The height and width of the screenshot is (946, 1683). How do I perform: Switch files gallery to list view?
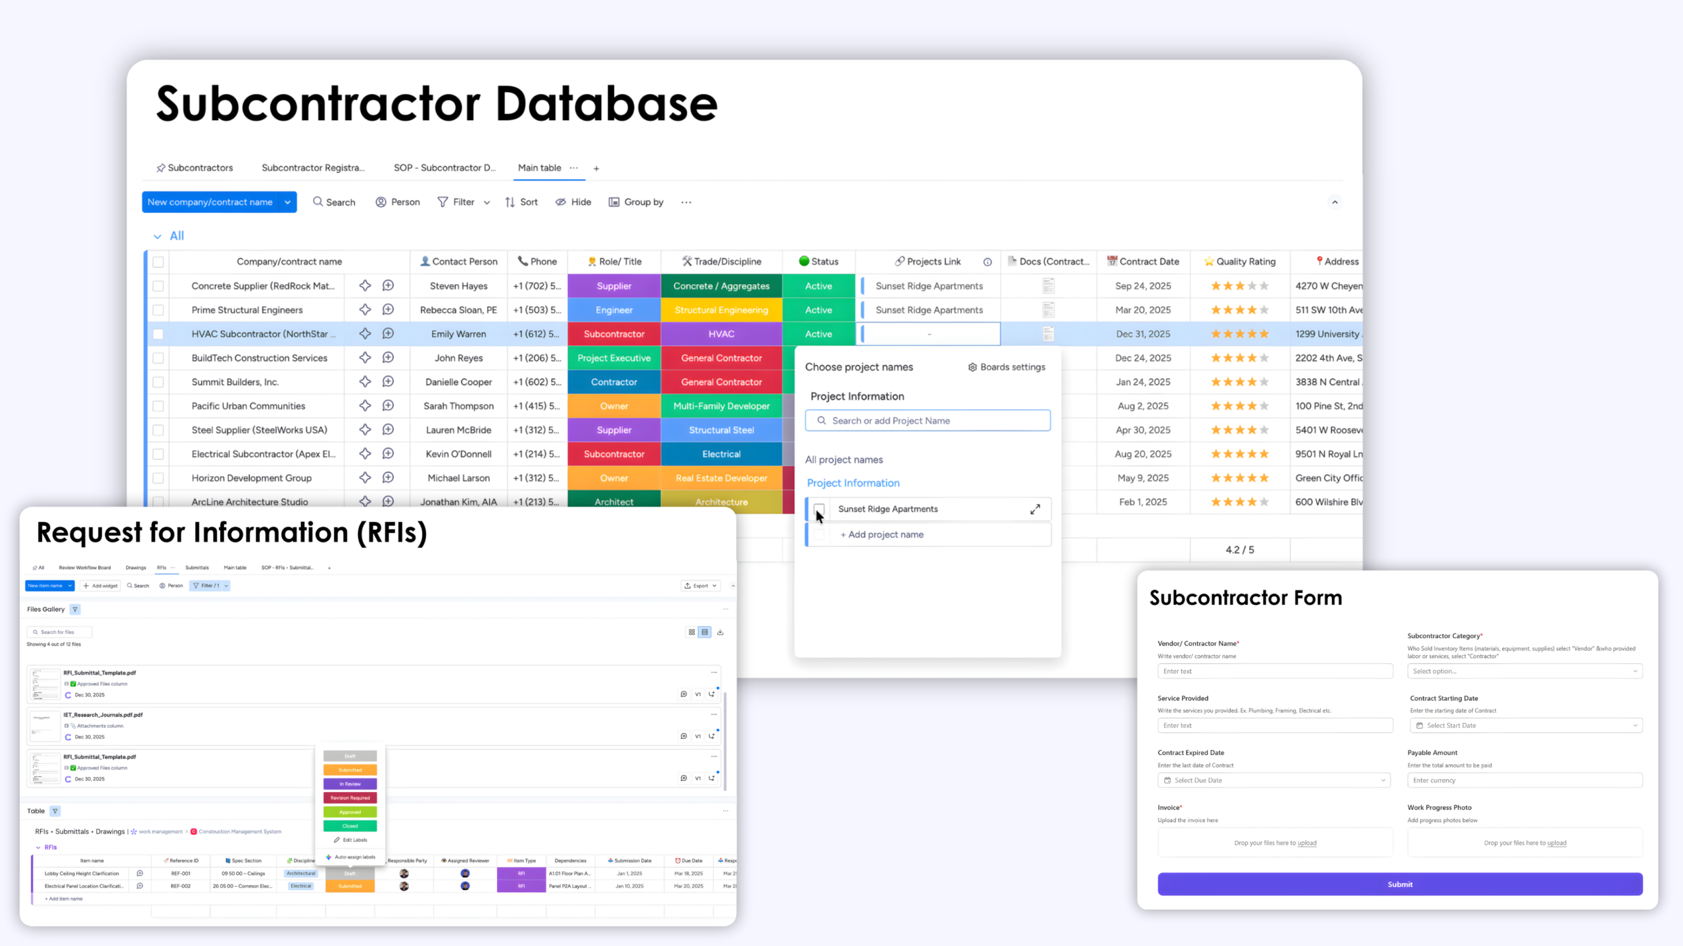[705, 632]
